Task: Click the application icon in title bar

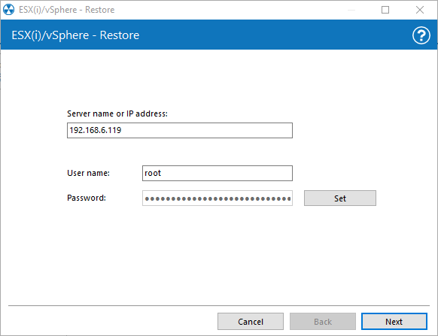Action: (8, 10)
